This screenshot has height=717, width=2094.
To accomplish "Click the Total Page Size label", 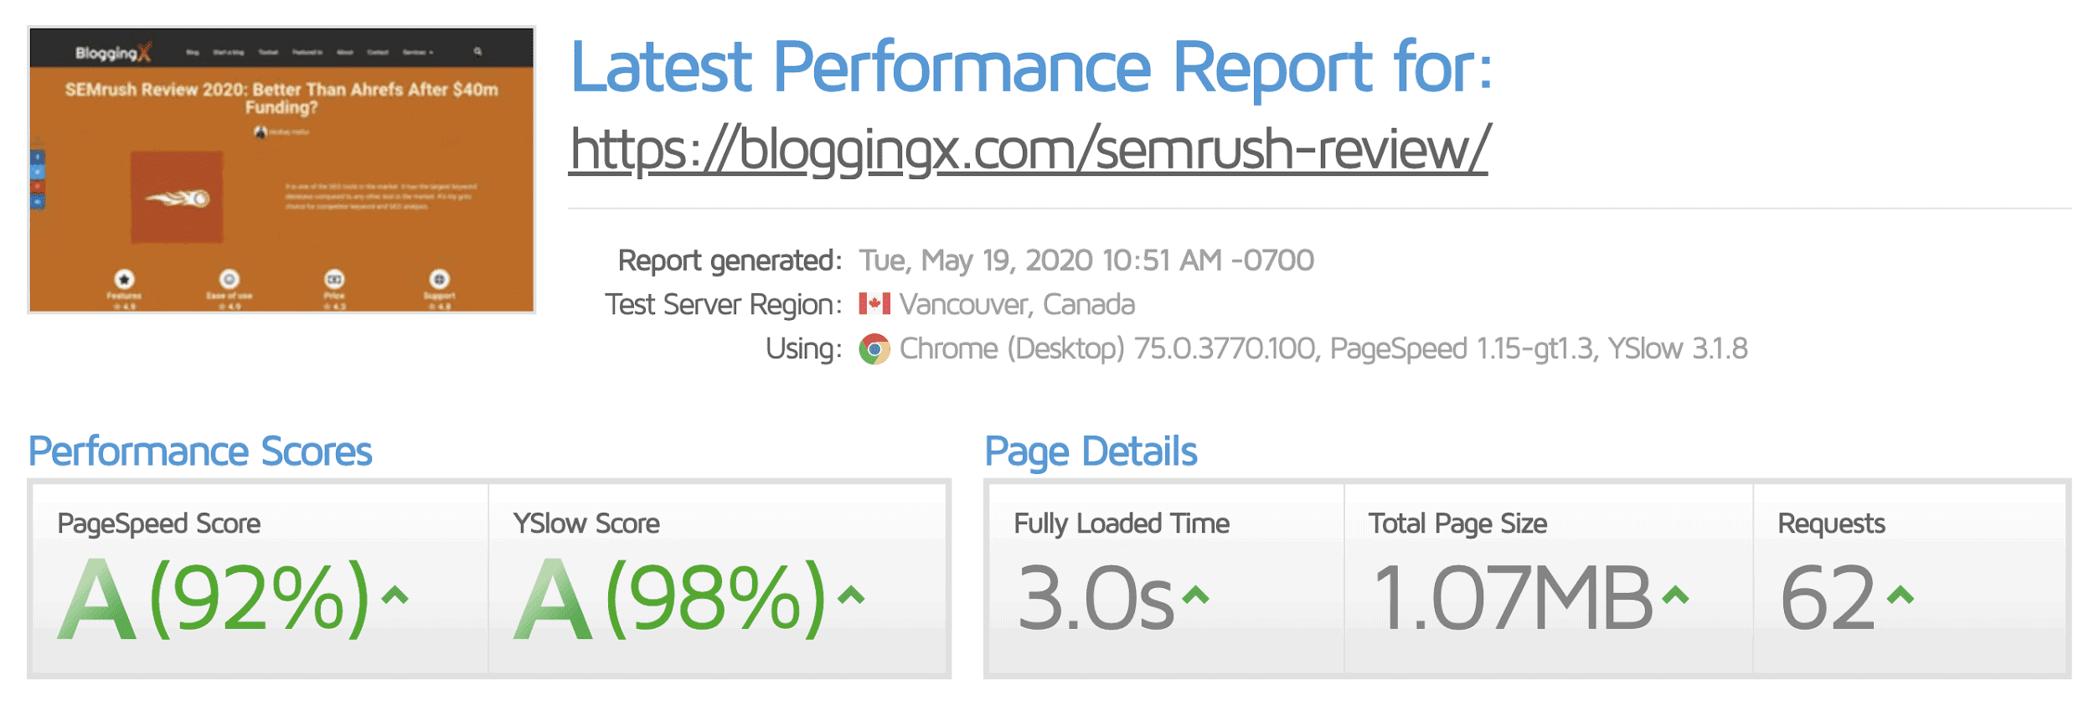I will [1457, 524].
